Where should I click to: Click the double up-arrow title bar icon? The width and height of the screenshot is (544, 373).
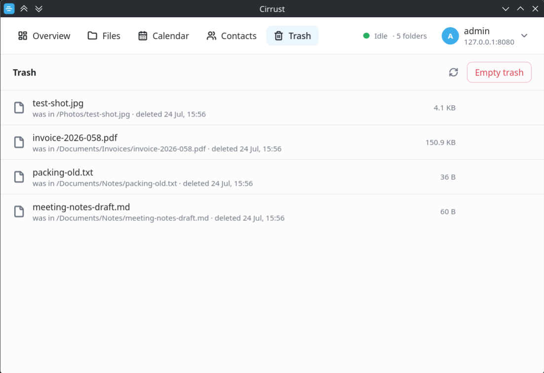[24, 9]
